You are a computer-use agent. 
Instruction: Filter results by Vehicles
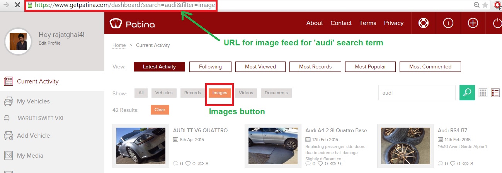164,93
